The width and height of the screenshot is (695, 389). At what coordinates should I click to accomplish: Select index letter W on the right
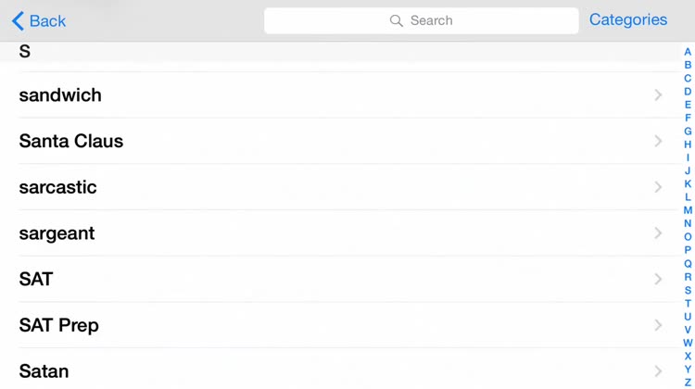(688, 343)
